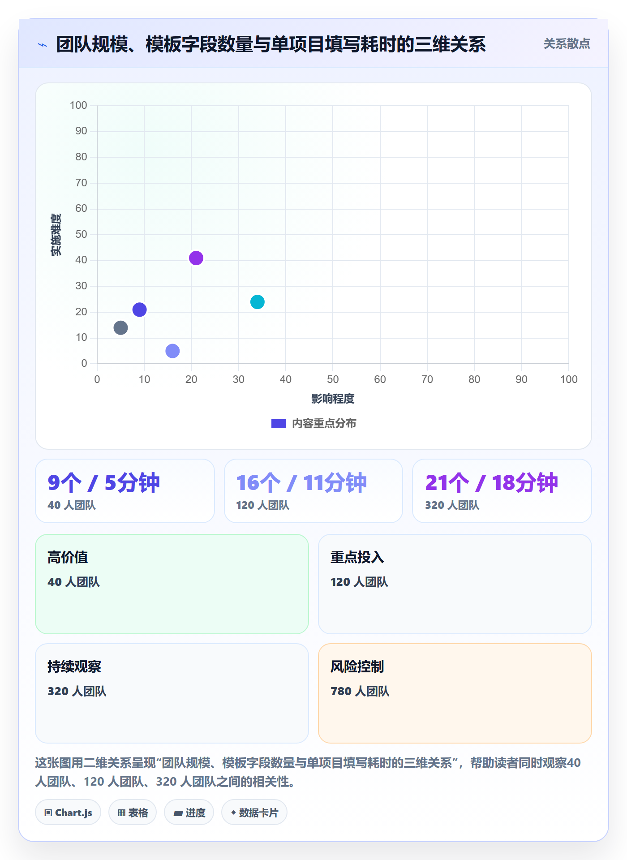Click the 780 人团队 text
The width and height of the screenshot is (627, 860).
click(x=360, y=691)
